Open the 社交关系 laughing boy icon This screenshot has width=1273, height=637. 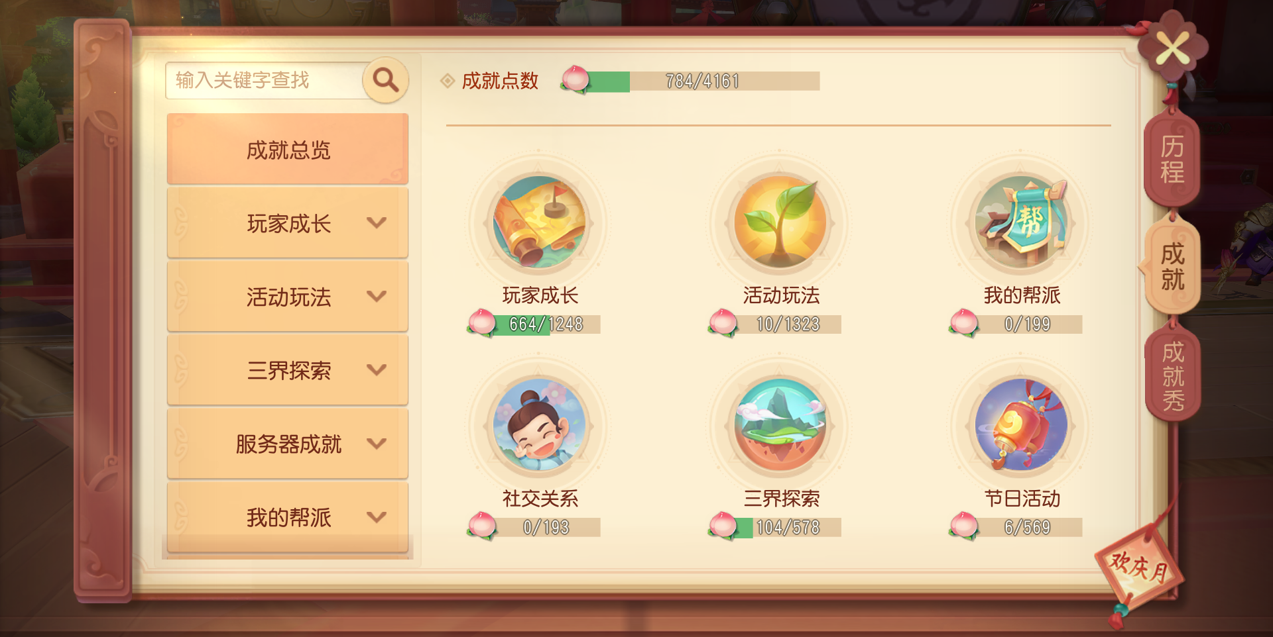click(539, 425)
